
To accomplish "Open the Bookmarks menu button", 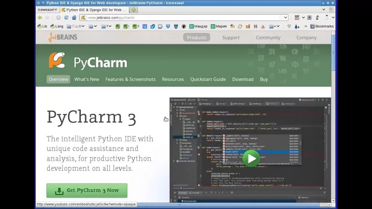I will [x=322, y=26].
